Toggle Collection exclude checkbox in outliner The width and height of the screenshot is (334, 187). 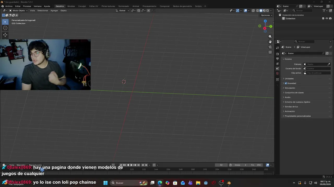coord(323,18)
